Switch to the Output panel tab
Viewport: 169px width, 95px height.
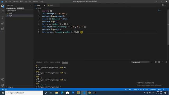coord(46,62)
